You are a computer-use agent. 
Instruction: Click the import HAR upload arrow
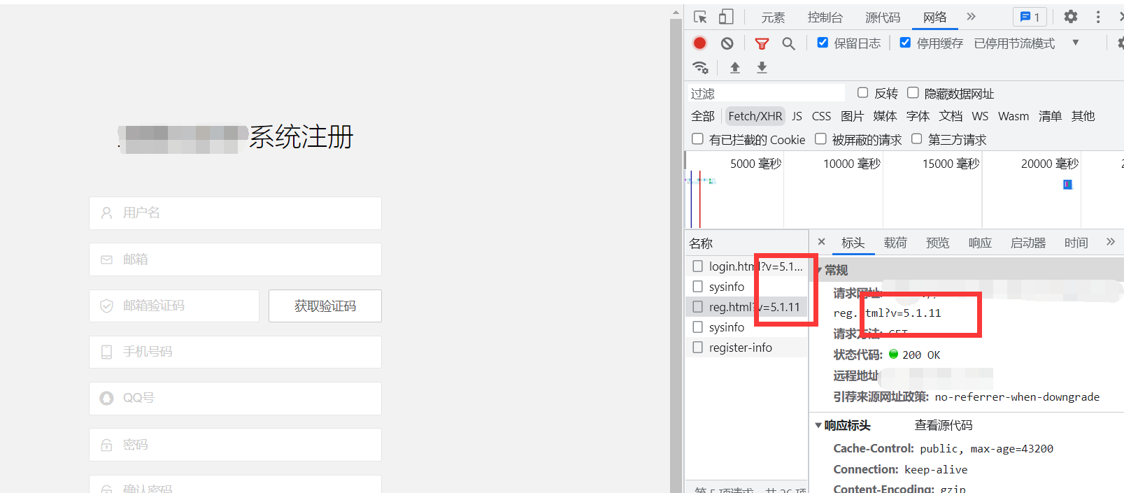pos(734,68)
